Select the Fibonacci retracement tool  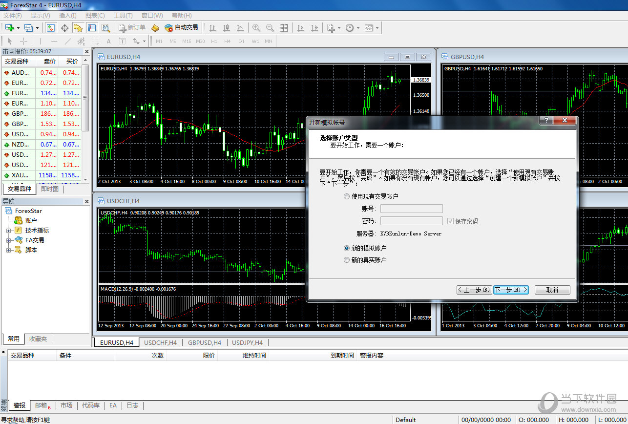[95, 41]
